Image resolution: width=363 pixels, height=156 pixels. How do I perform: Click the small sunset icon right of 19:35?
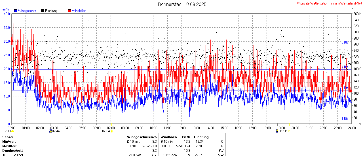[289, 131]
